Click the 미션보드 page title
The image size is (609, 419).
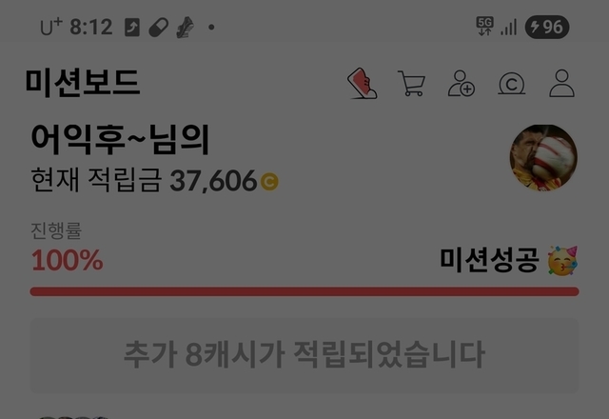[83, 82]
